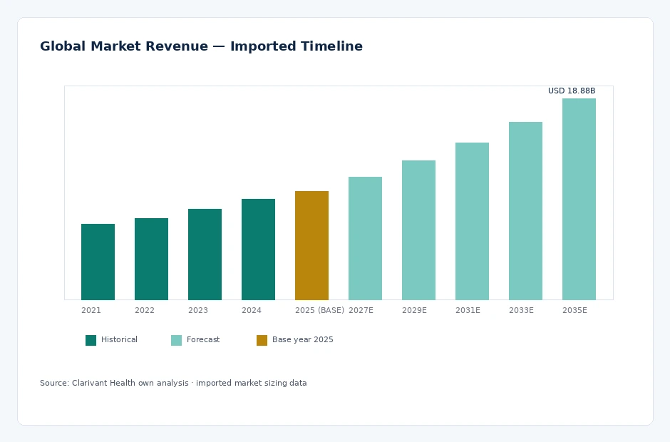The image size is (670, 442).
Task: Click the USD 18.88B data label
Action: pyautogui.click(x=572, y=91)
